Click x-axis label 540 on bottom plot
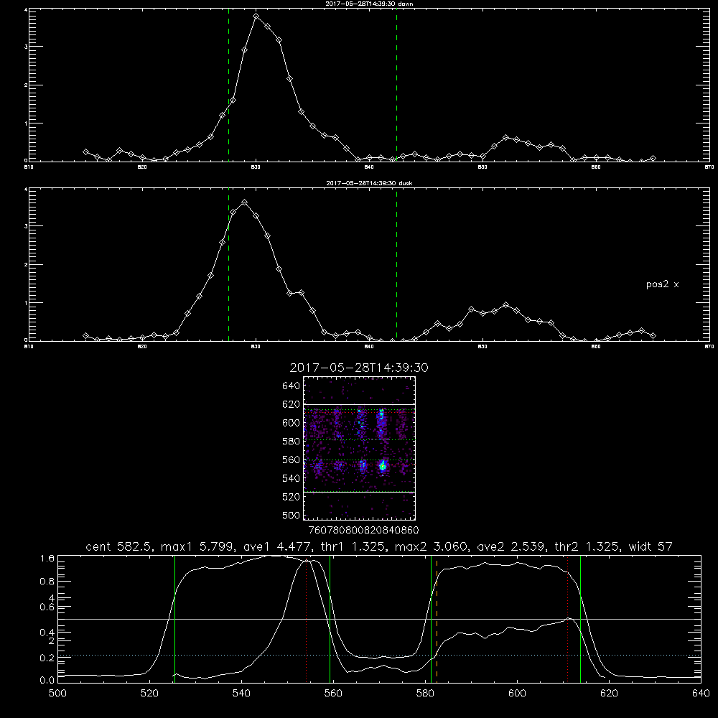Screen dimensions: 718x718 241,694
